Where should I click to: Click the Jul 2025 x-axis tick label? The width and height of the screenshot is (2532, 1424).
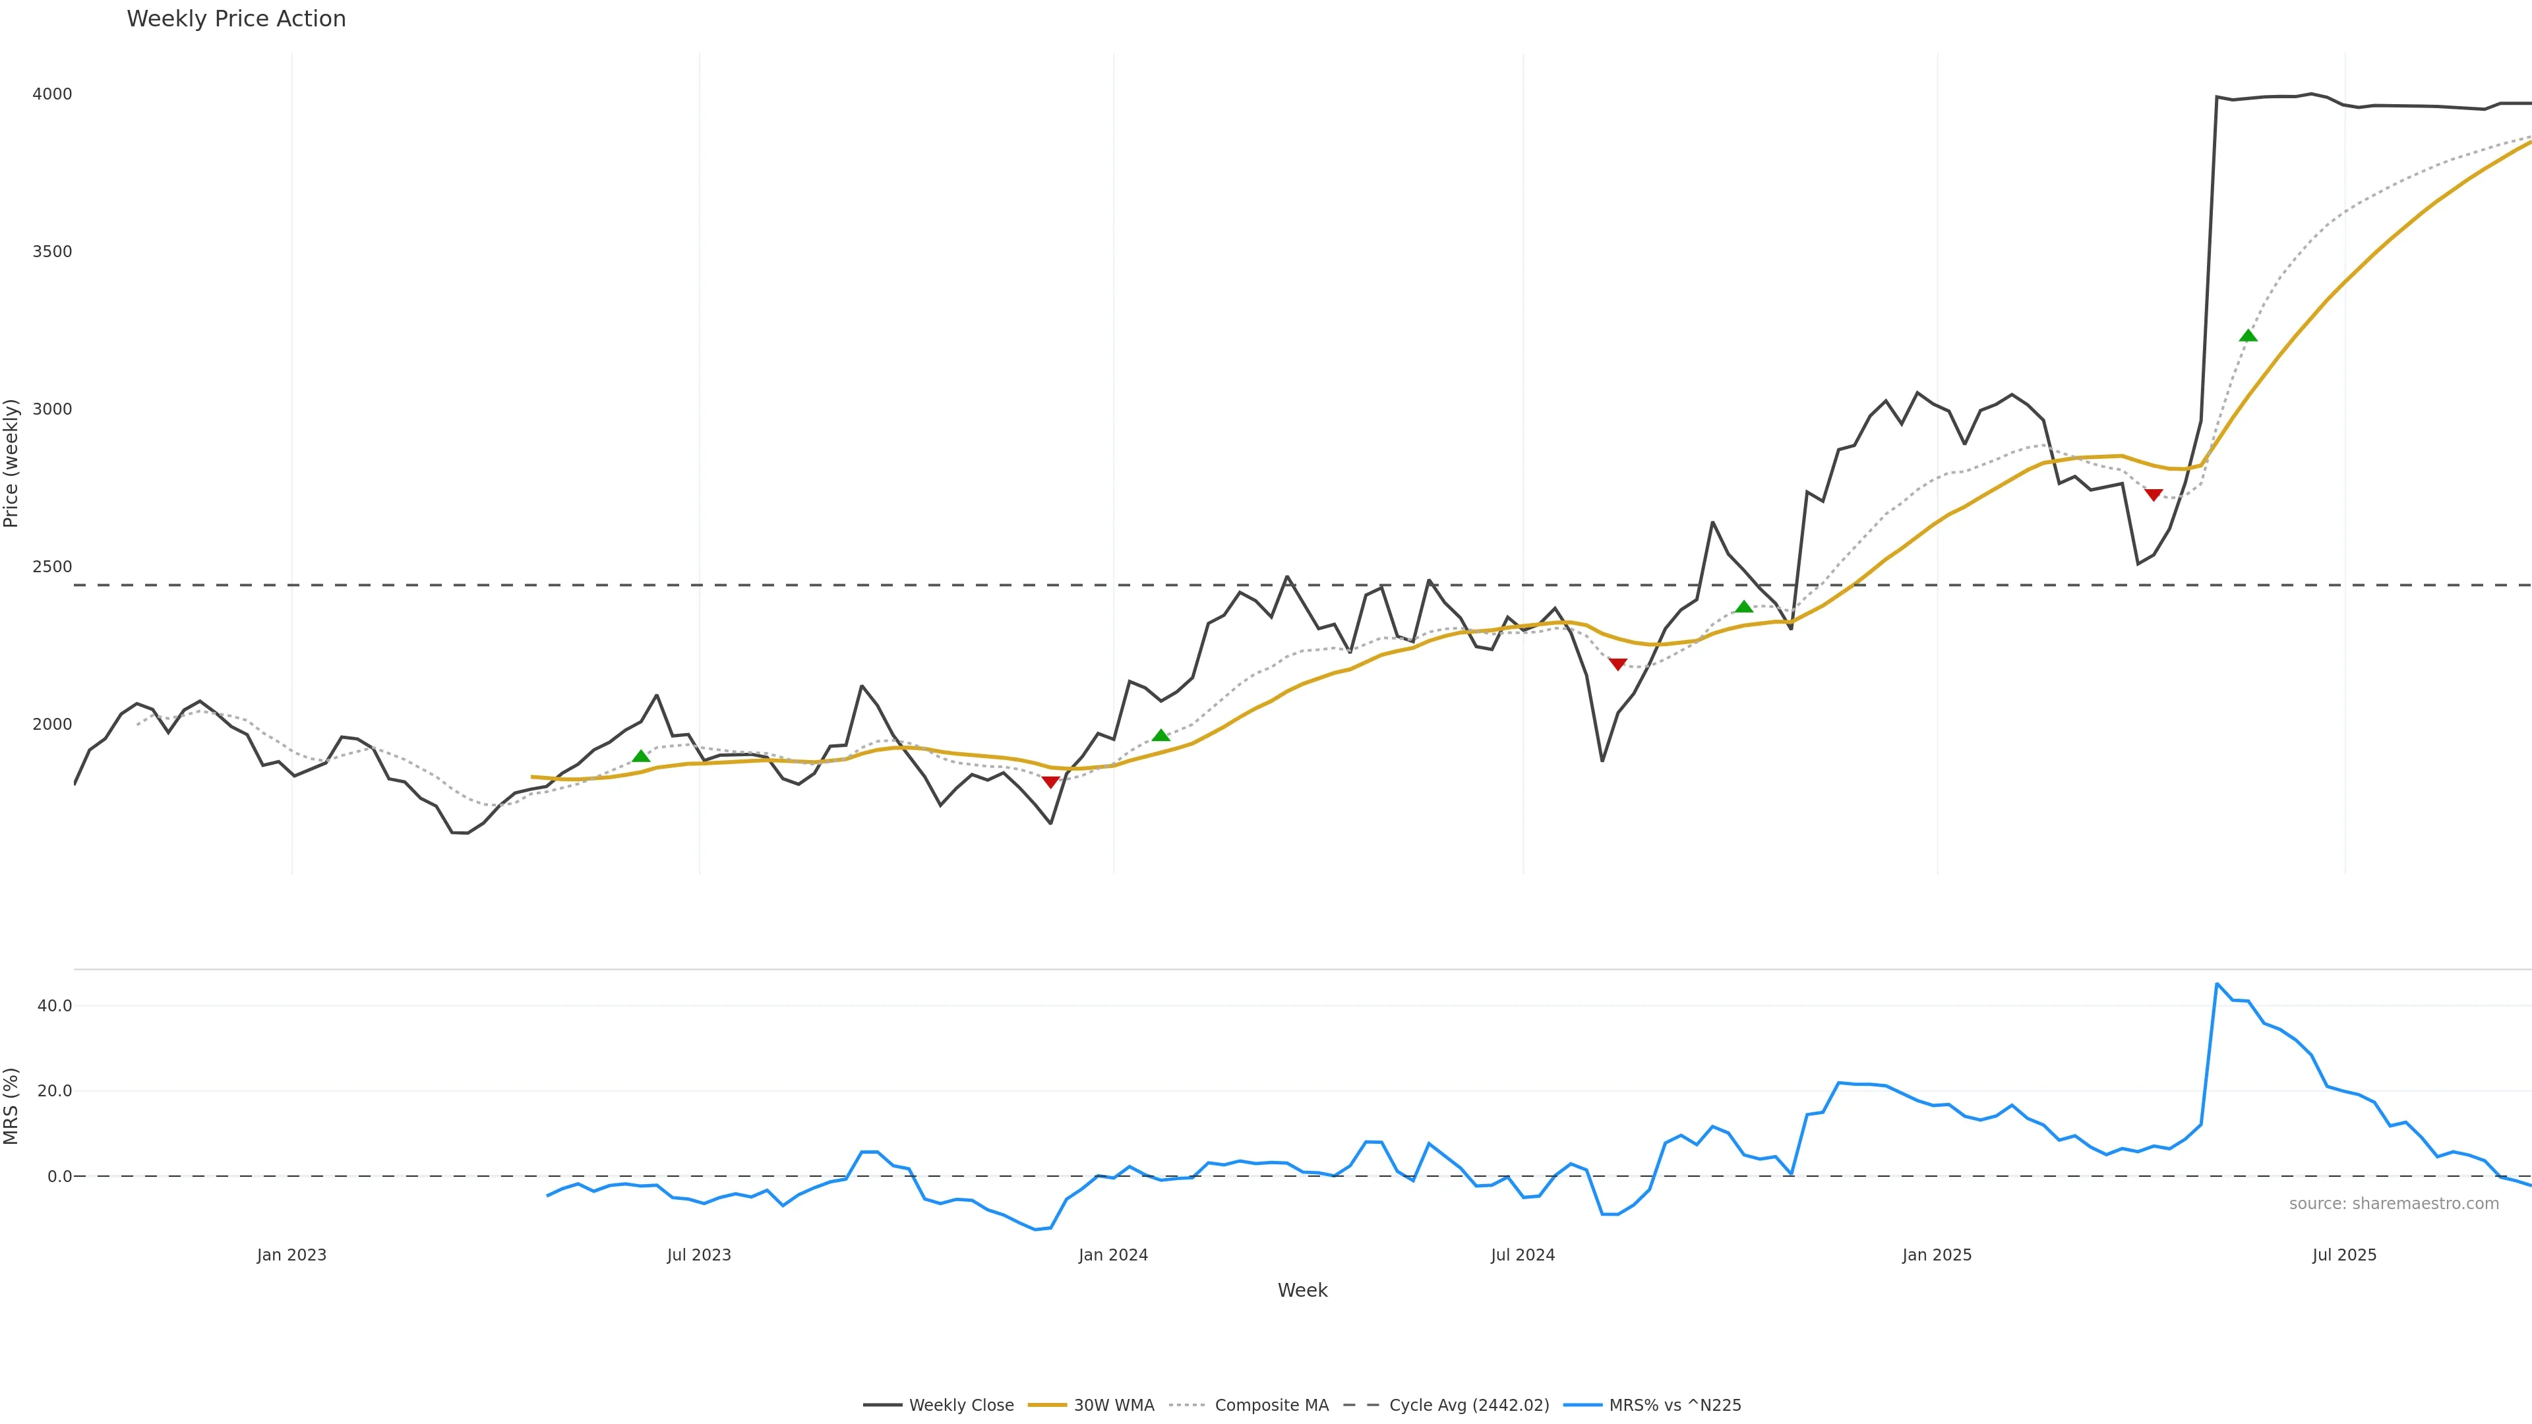[2344, 1255]
